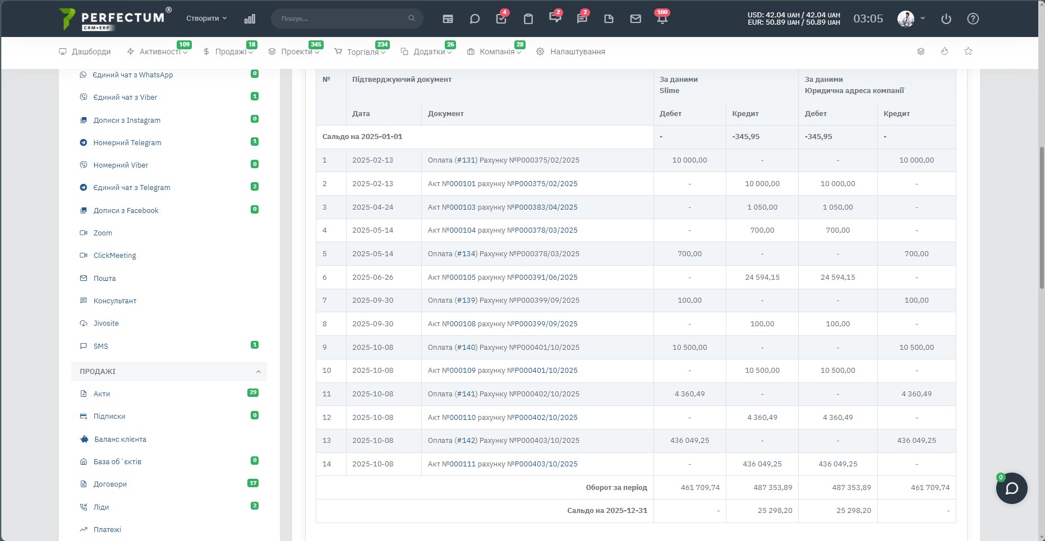Click the layers stack icon in submenu bar
The image size is (1045, 541).
point(920,51)
